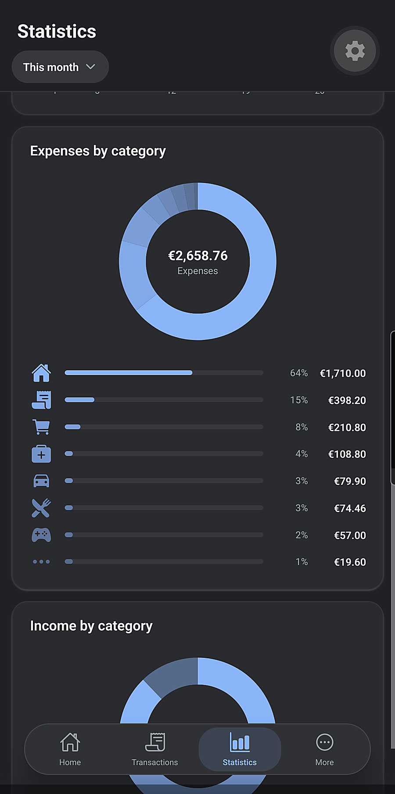Click the €57.00 amount
The height and width of the screenshot is (794, 395).
click(x=350, y=535)
